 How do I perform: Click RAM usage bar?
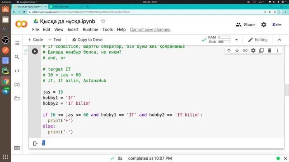pyautogui.click(x=225, y=37)
